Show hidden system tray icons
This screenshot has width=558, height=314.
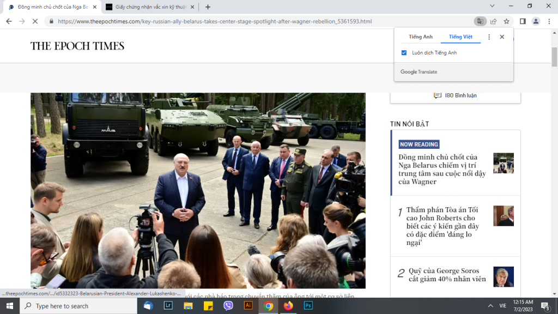click(490, 306)
